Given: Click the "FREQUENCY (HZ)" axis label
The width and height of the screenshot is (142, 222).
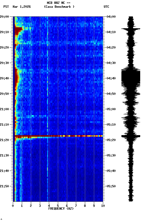Looking at the screenshot, I should pyautogui.click(x=61, y=209).
